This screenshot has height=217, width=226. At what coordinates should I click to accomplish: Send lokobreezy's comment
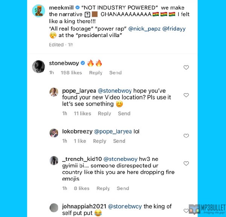tap(119, 141)
